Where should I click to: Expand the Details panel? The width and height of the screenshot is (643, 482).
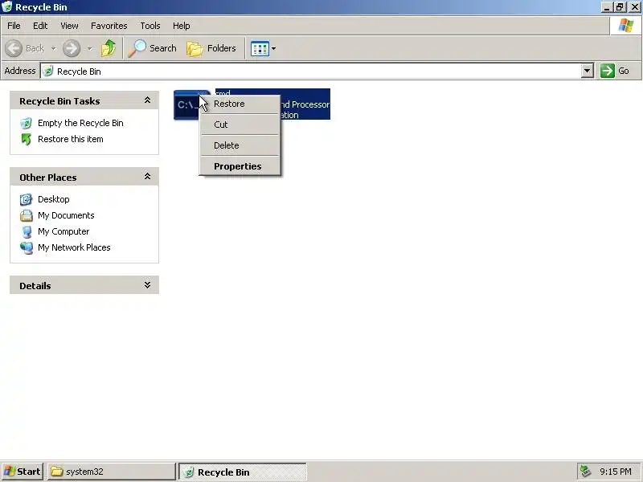[x=147, y=285]
